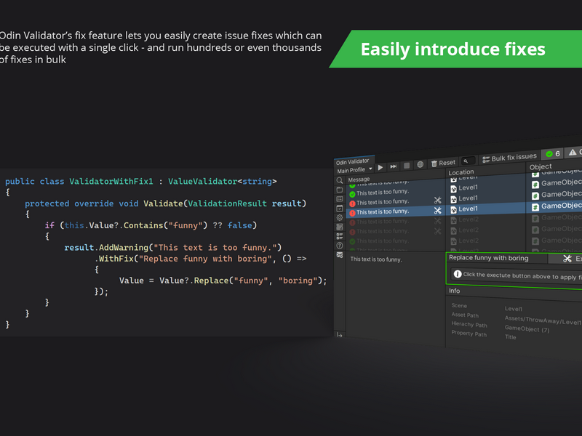Sort by the Message column header
Viewport: 582px width, 436px height.
[x=359, y=179]
